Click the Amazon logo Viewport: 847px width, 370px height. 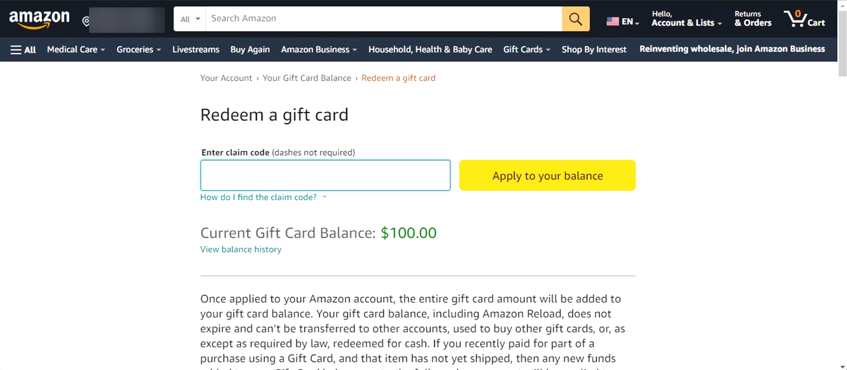[x=39, y=19]
